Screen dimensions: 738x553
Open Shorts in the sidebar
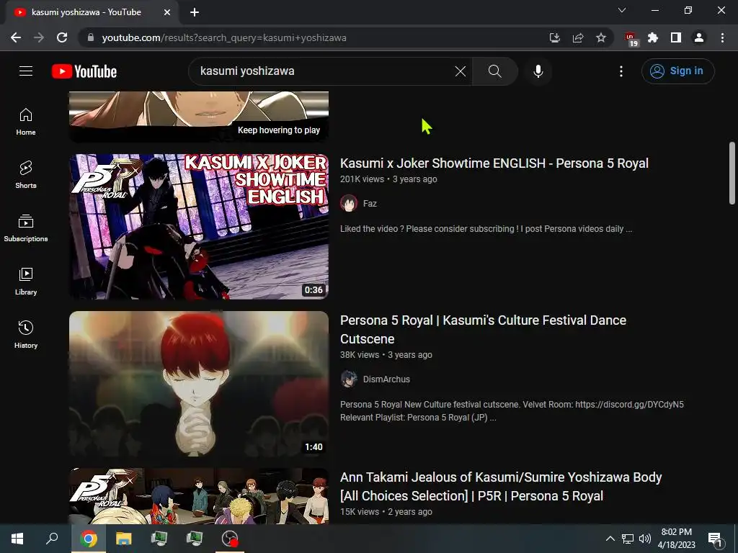tap(26, 175)
